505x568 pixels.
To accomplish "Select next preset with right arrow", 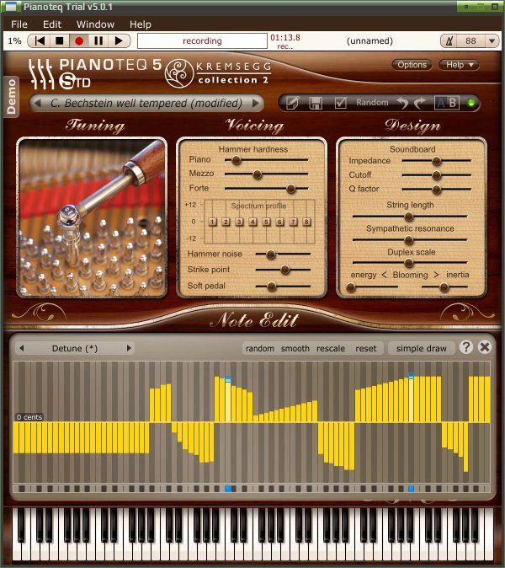I will 255,104.
